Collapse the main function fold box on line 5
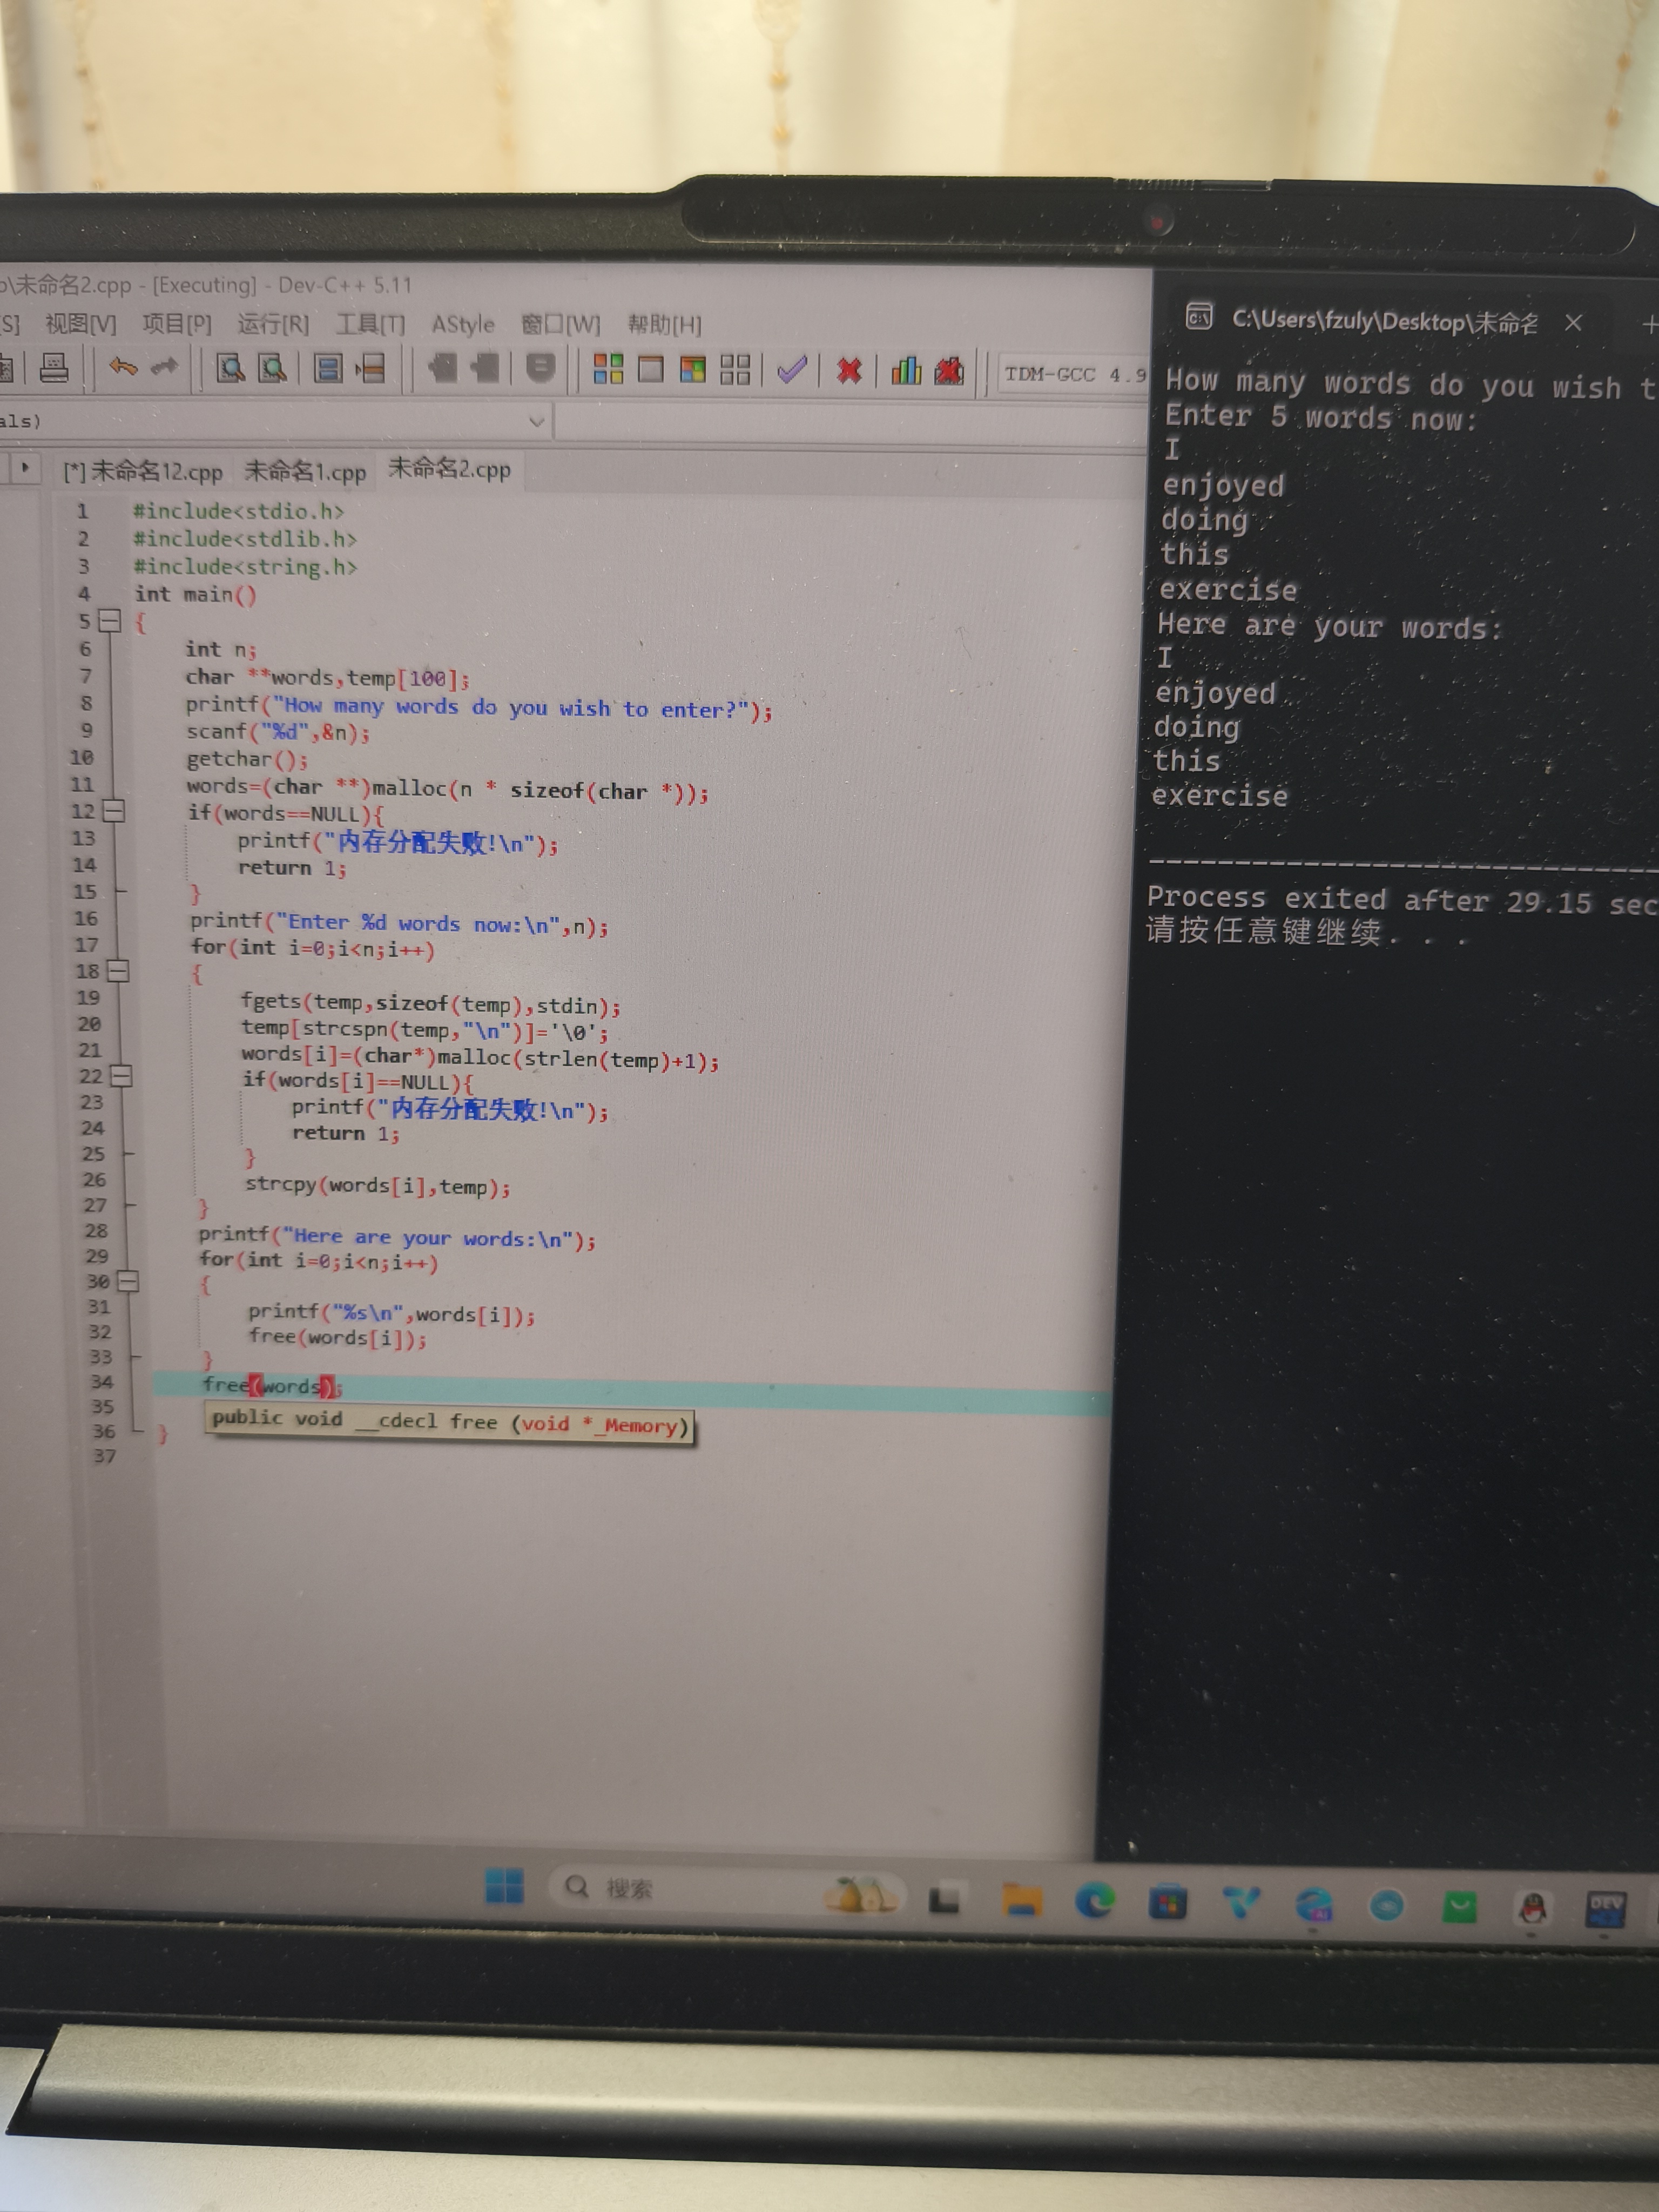This screenshot has height=2212, width=1659. pos(110,621)
